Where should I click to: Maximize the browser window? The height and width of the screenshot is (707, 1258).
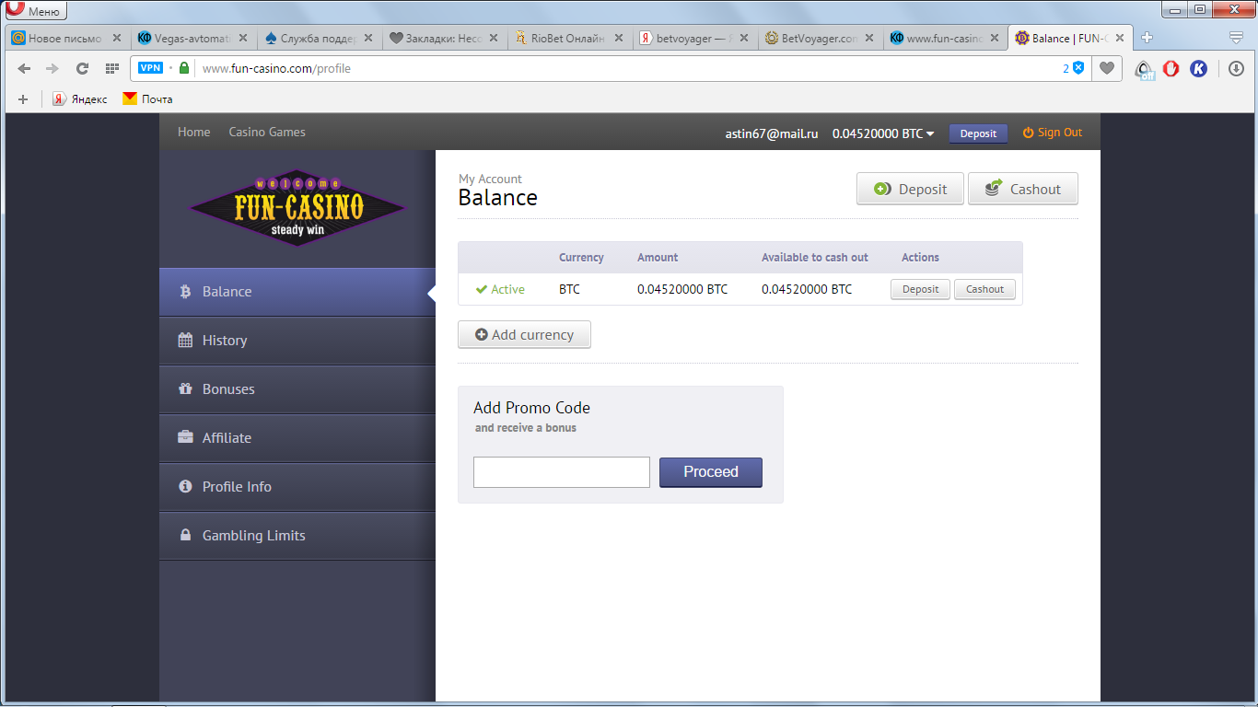tap(1199, 9)
